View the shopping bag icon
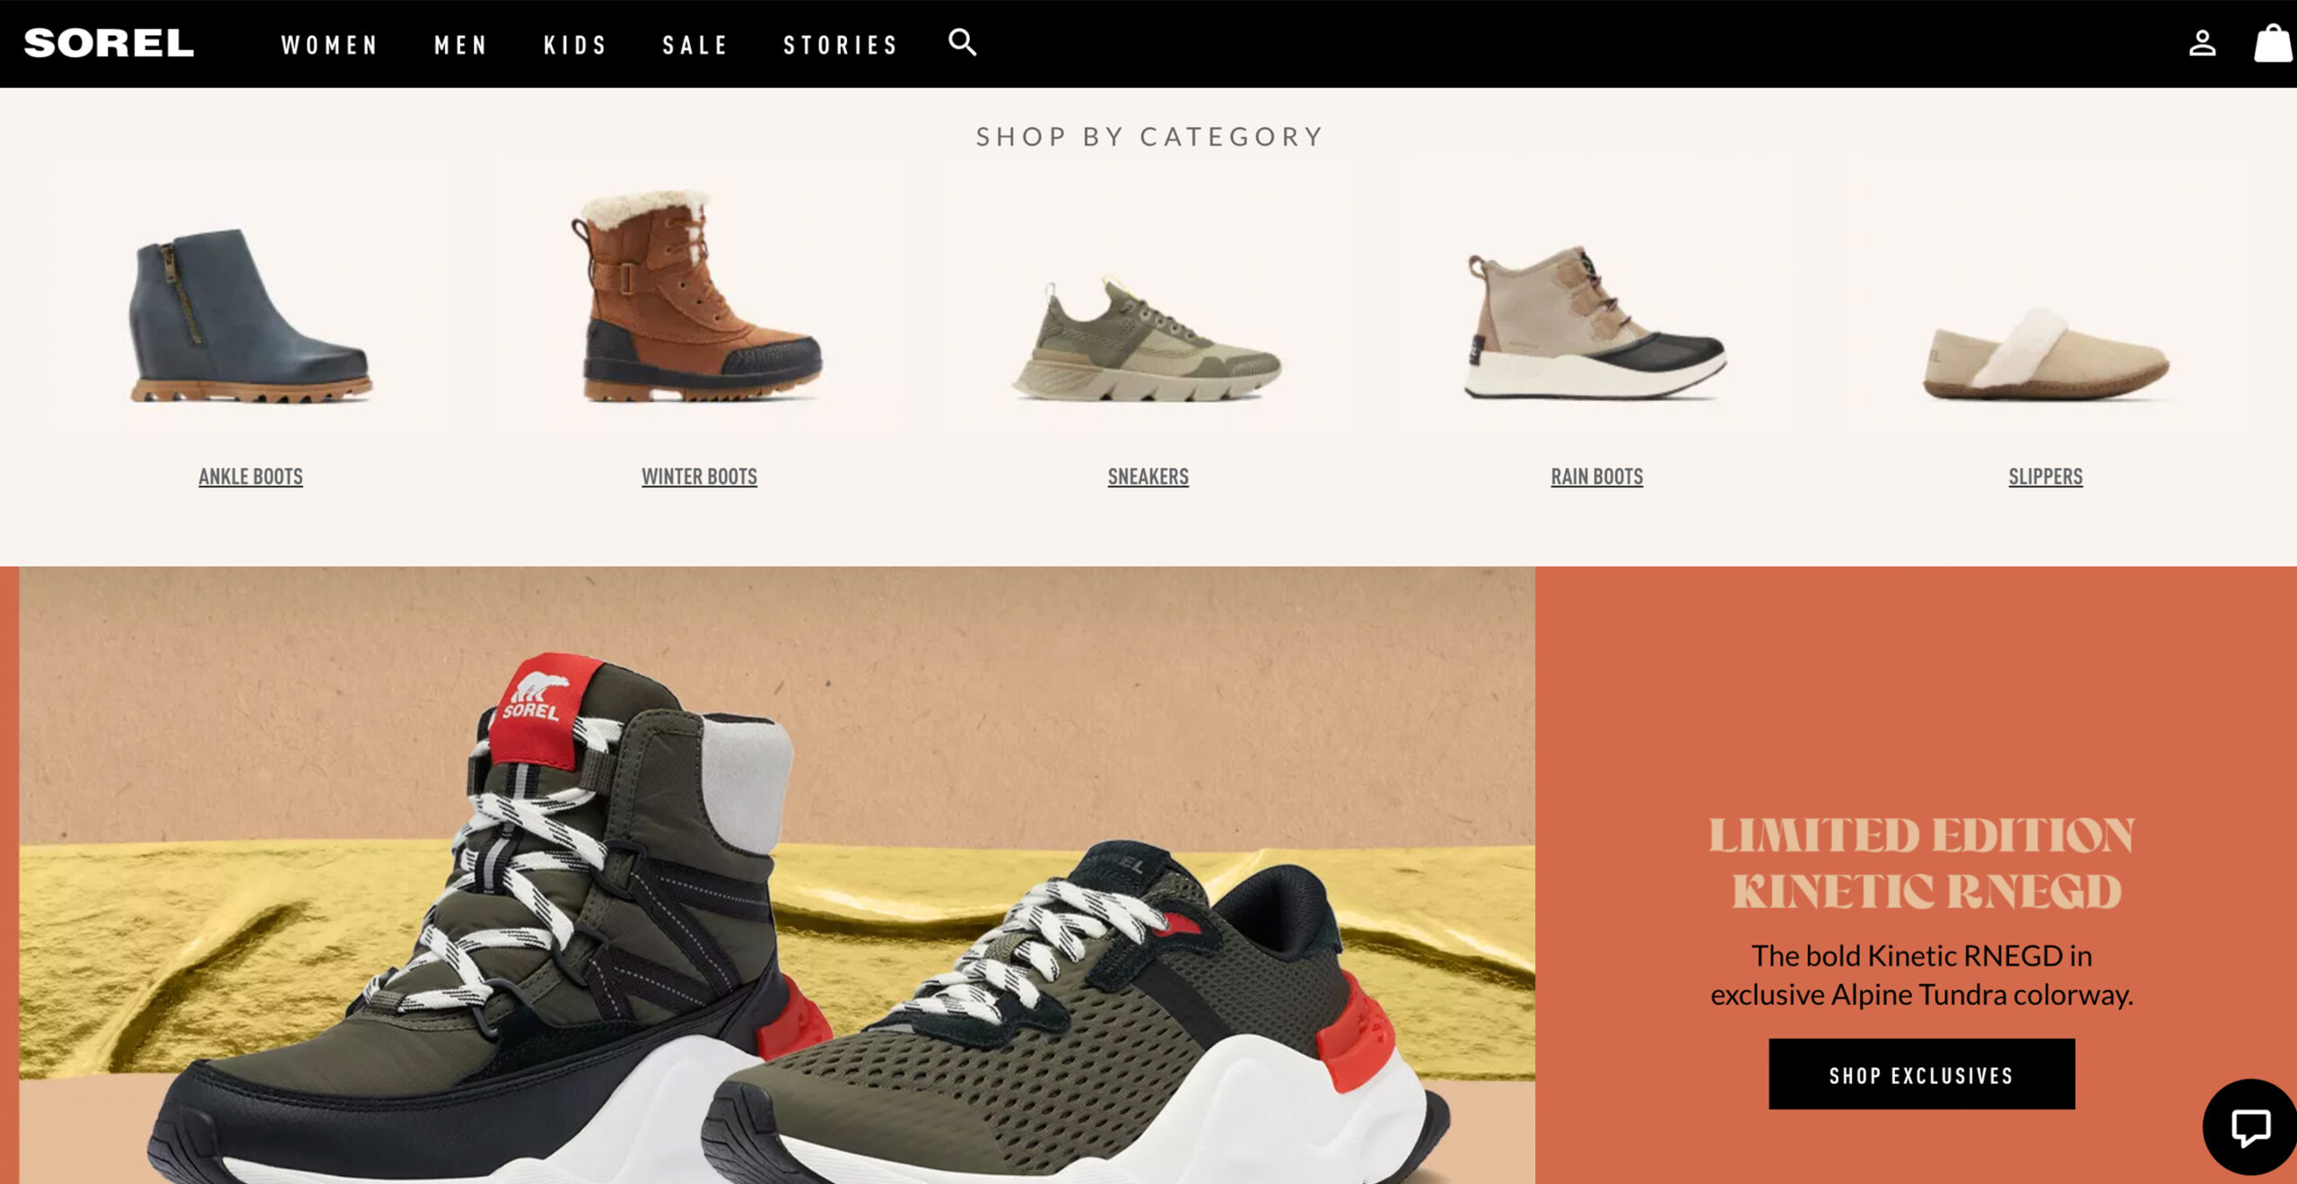The height and width of the screenshot is (1184, 2297). [x=2274, y=43]
